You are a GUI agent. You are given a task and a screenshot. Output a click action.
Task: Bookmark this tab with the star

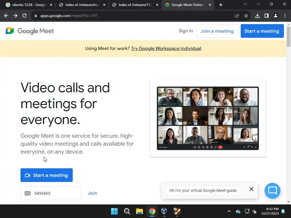(x=246, y=16)
